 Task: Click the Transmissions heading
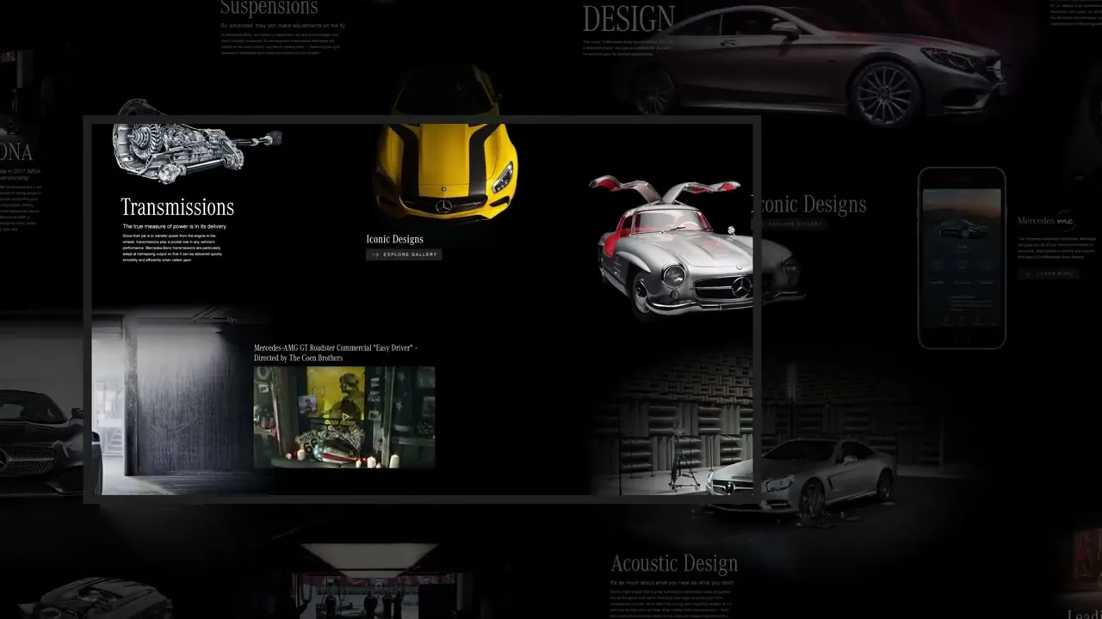[x=177, y=207]
